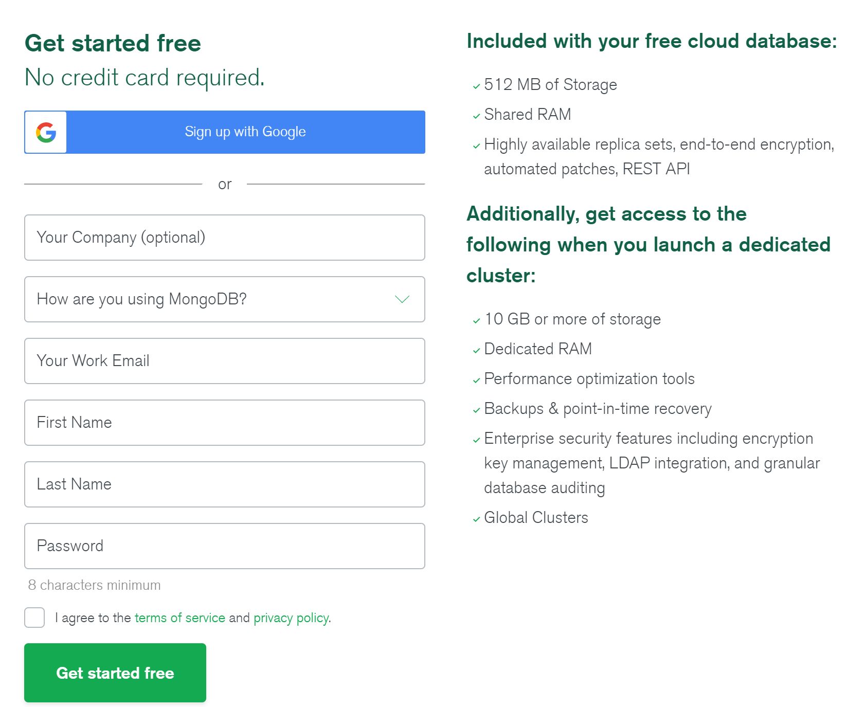Click the checkmark beside 512 MB of Storage

pos(476,86)
